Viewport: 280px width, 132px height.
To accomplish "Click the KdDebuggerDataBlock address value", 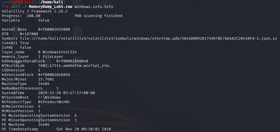I will 72,61.
